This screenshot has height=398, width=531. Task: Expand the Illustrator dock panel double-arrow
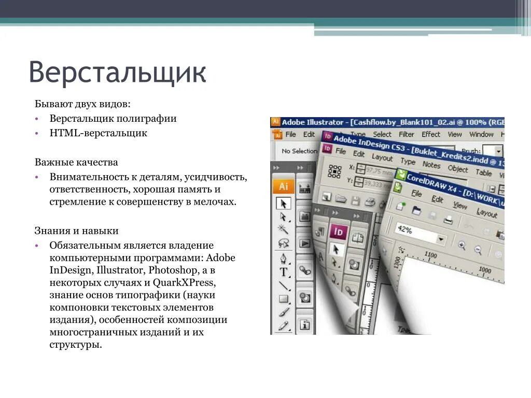[300, 167]
